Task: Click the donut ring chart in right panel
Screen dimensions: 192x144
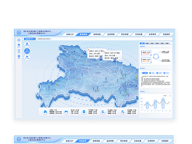Action: (156, 56)
